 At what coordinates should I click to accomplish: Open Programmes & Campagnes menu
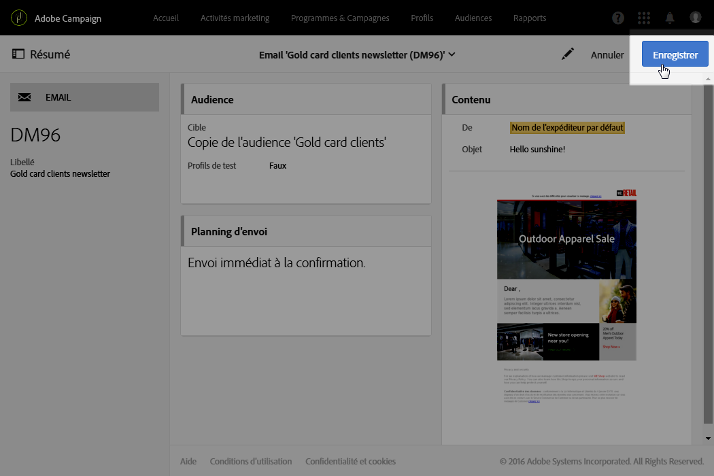[x=340, y=18]
